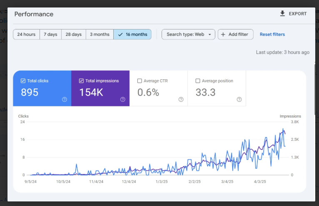Click the 2.5K impressions axis value

coord(295,140)
